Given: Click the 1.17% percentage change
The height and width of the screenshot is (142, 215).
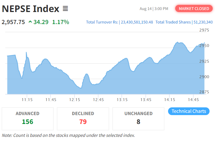Looking at the screenshot, I should (x=60, y=22).
